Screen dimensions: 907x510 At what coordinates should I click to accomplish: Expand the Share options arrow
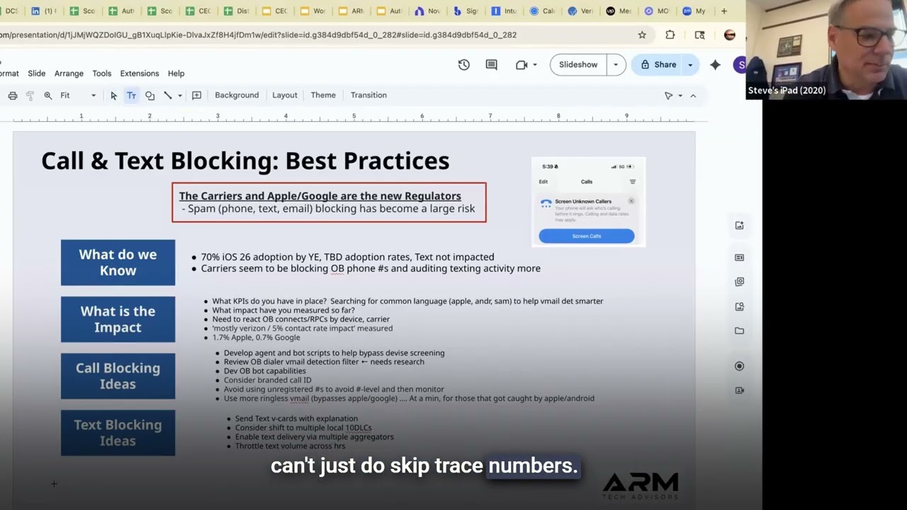coord(690,64)
